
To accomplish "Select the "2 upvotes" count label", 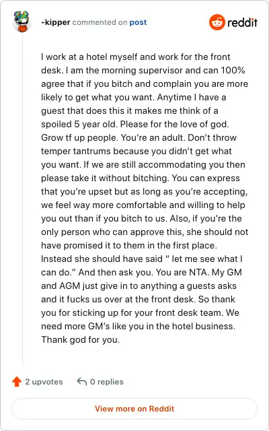I will (44, 382).
